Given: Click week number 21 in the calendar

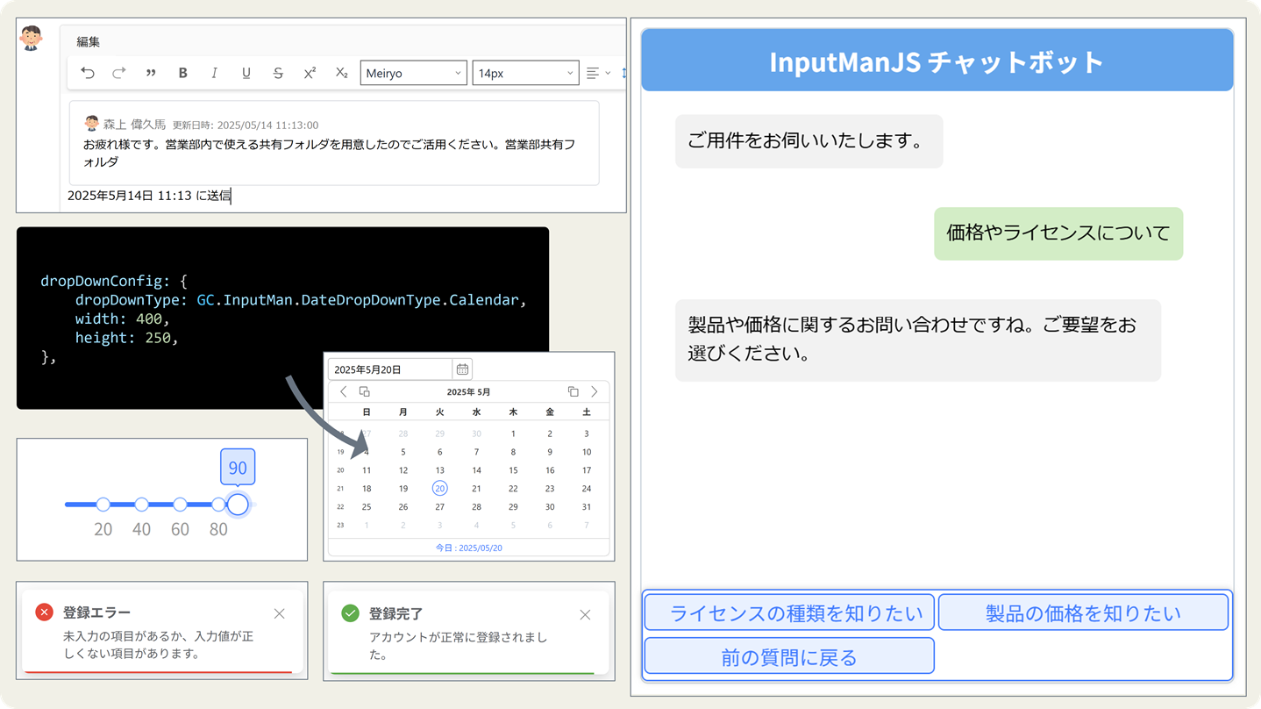Looking at the screenshot, I should pyautogui.click(x=341, y=489).
